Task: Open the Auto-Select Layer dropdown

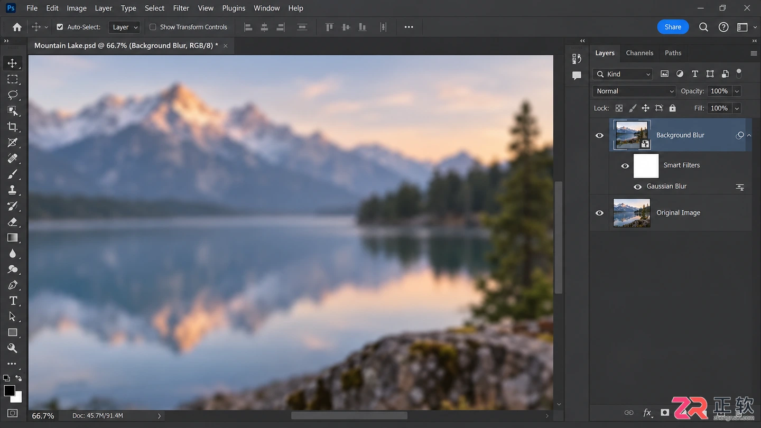Action: point(125,27)
